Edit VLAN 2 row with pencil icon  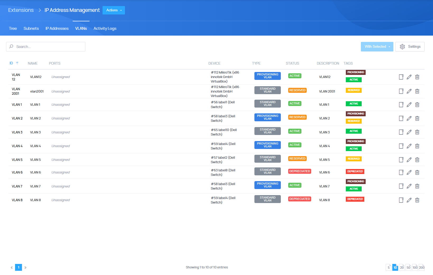[409, 118]
